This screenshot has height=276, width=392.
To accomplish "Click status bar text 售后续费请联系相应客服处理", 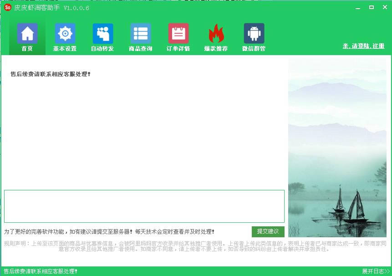I will click(x=41, y=271).
